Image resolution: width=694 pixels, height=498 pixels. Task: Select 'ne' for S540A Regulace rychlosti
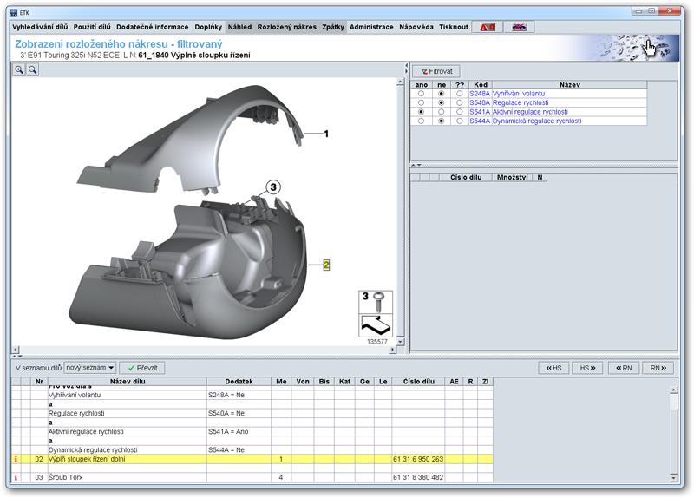pyautogui.click(x=441, y=102)
